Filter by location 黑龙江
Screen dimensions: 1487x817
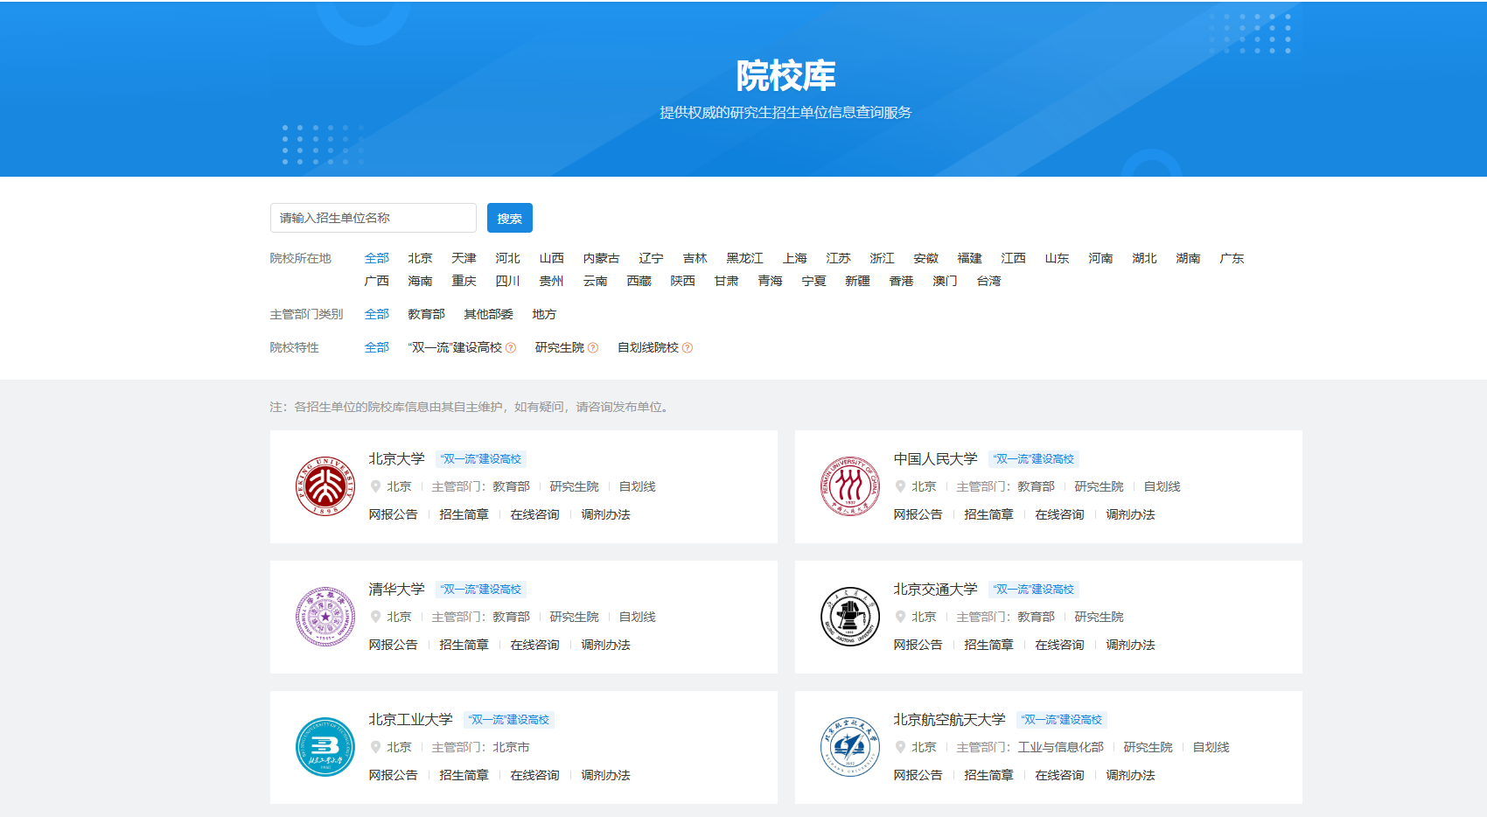[x=744, y=258]
